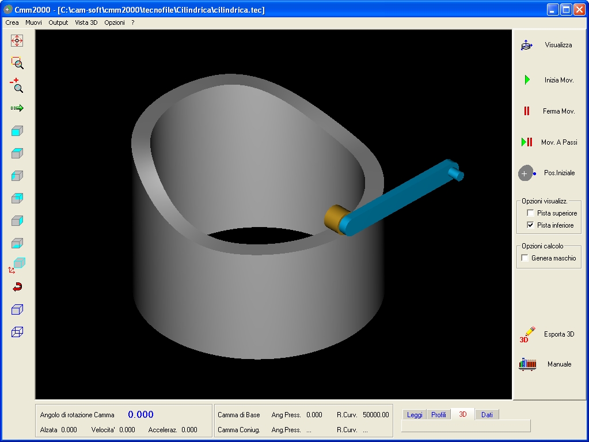The width and height of the screenshot is (589, 442).
Task: Click the Camma di Base label
Action: (238, 415)
